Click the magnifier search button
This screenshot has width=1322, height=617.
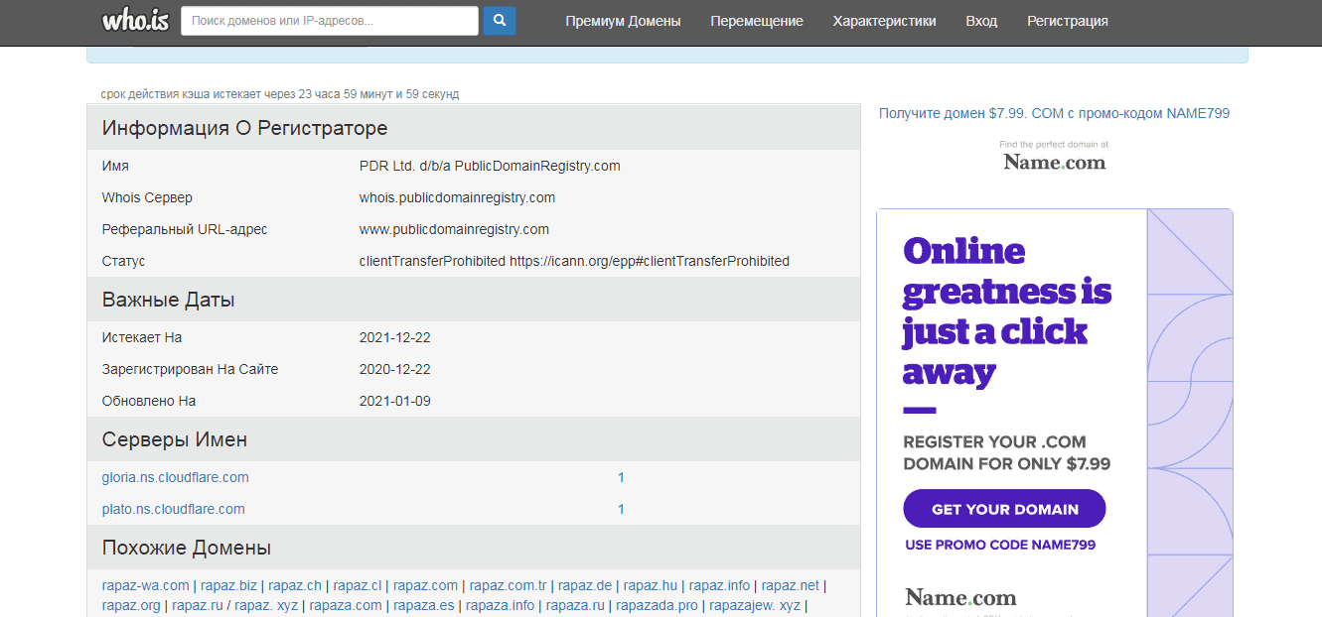click(x=500, y=21)
